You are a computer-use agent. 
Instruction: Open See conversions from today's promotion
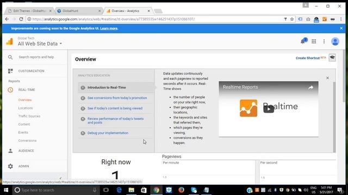[x=117, y=98]
